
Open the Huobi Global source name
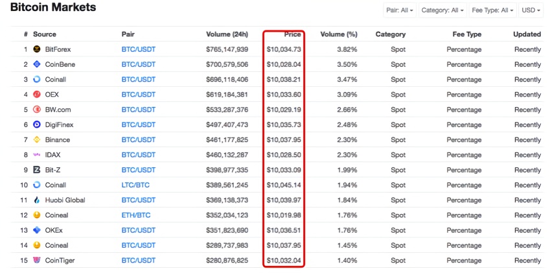pos(65,200)
